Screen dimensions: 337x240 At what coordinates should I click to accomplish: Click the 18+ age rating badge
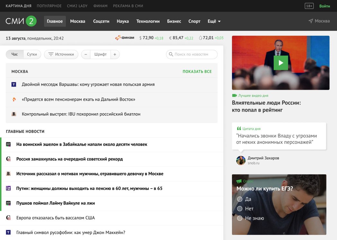pyautogui.click(x=309, y=6)
